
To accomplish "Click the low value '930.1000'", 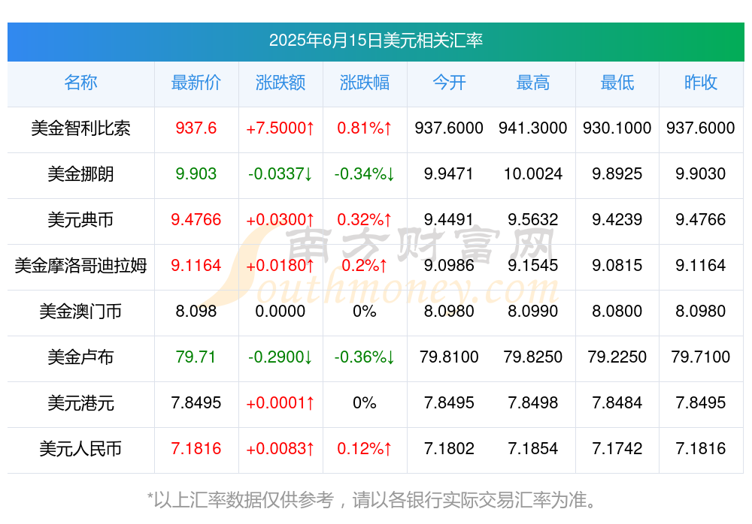I will (617, 128).
